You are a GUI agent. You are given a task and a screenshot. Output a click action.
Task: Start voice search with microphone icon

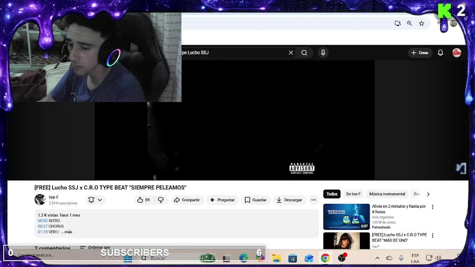pyautogui.click(x=323, y=53)
